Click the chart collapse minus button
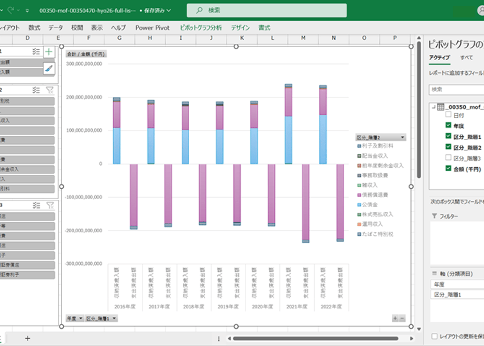484x346 pixels. [402, 318]
